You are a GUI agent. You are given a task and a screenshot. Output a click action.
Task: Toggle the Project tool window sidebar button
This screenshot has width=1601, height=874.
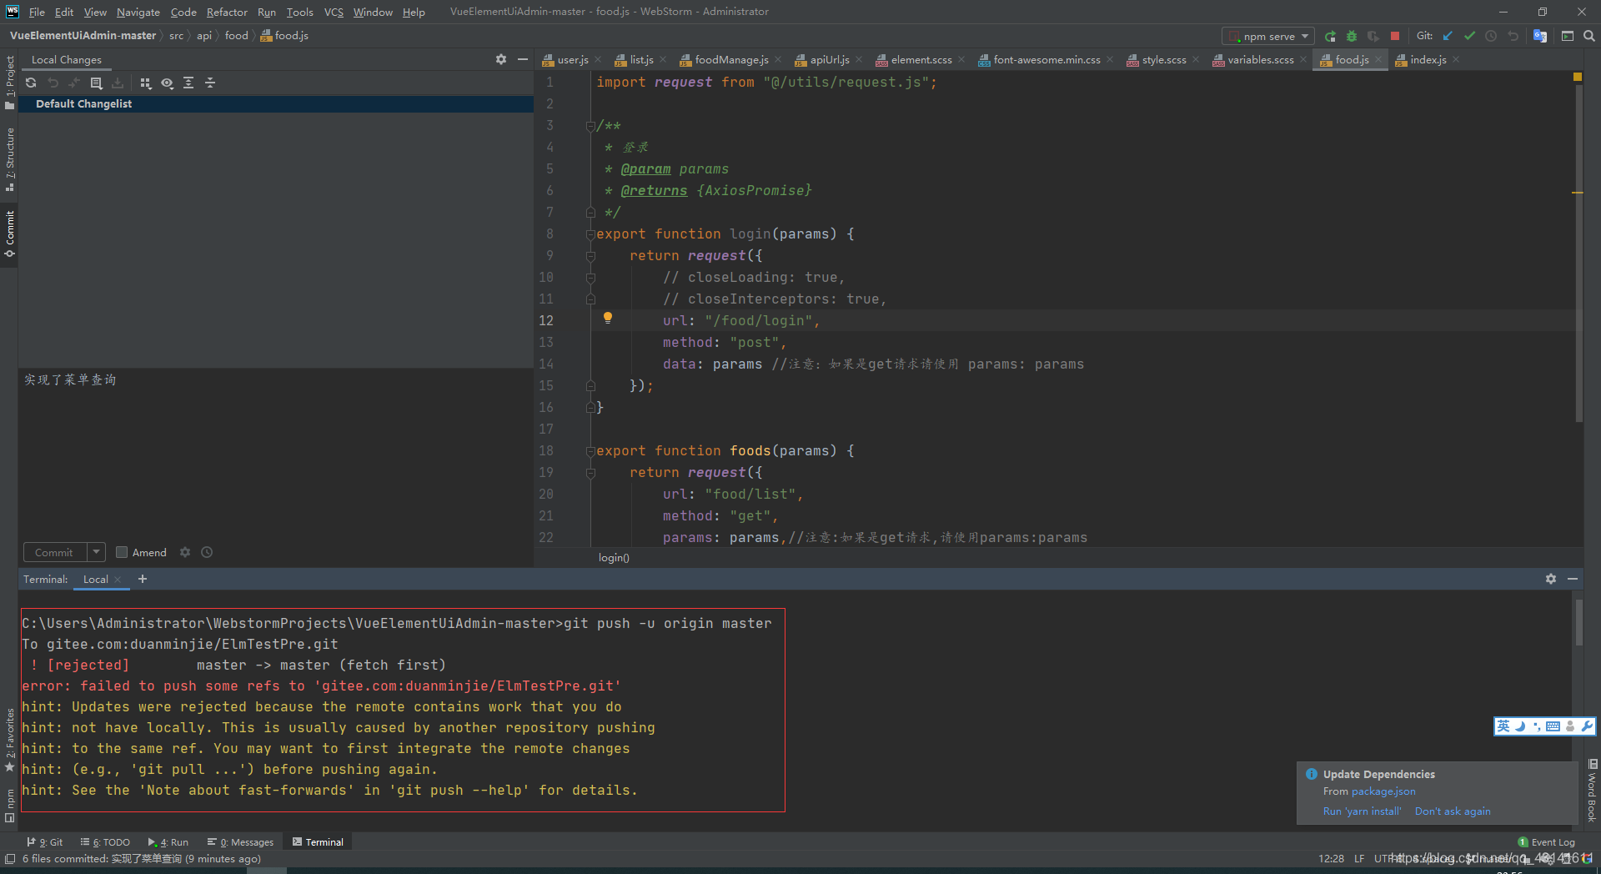(9, 82)
